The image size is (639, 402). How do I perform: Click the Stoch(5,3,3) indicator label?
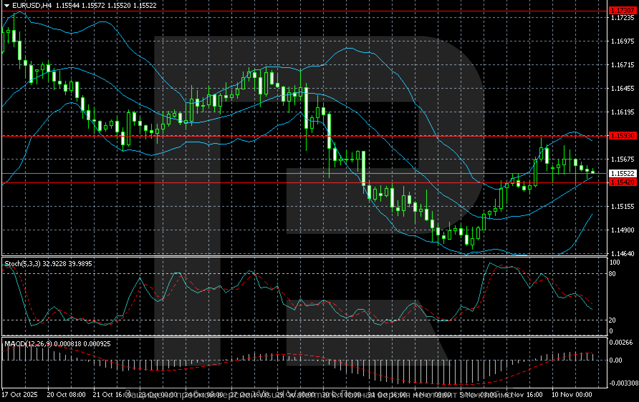click(23, 264)
